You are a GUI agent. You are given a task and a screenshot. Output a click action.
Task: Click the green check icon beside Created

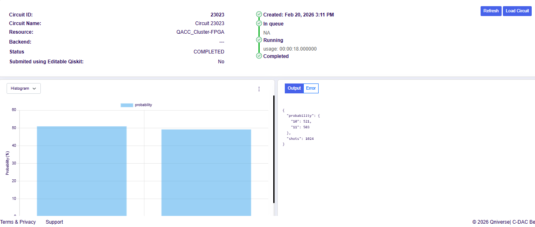point(259,14)
